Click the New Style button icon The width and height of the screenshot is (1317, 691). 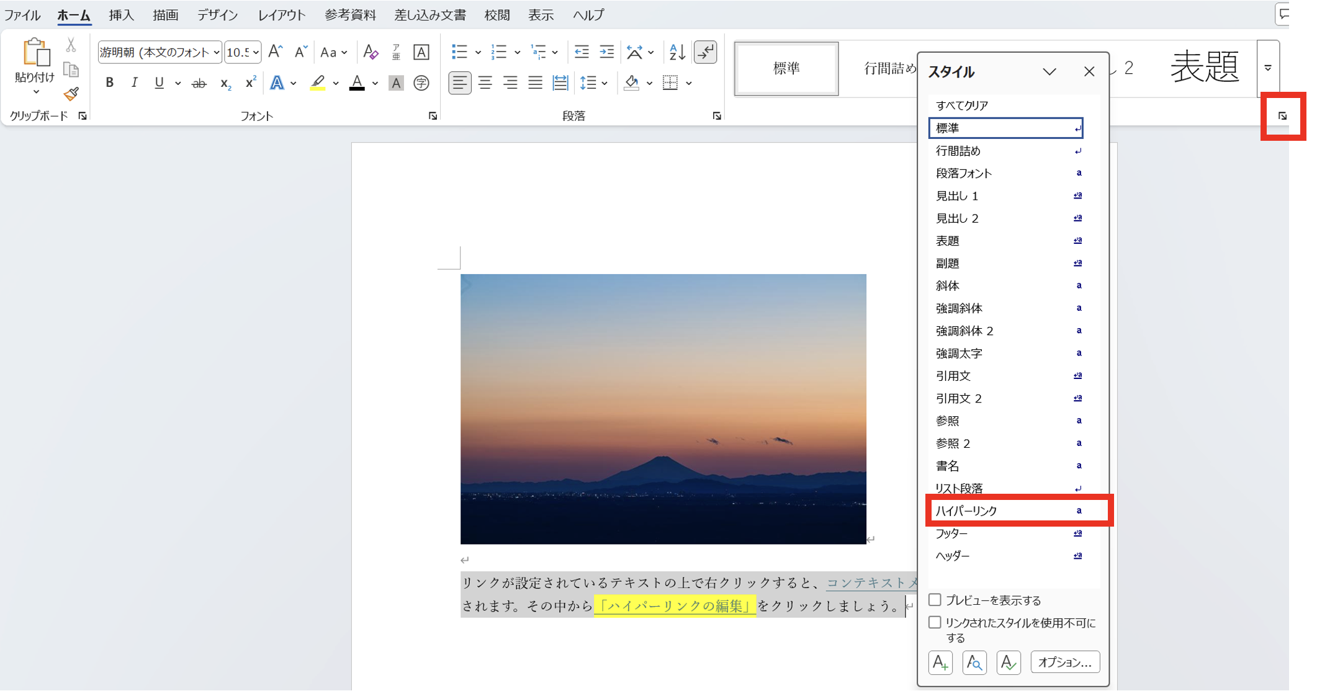pyautogui.click(x=940, y=662)
